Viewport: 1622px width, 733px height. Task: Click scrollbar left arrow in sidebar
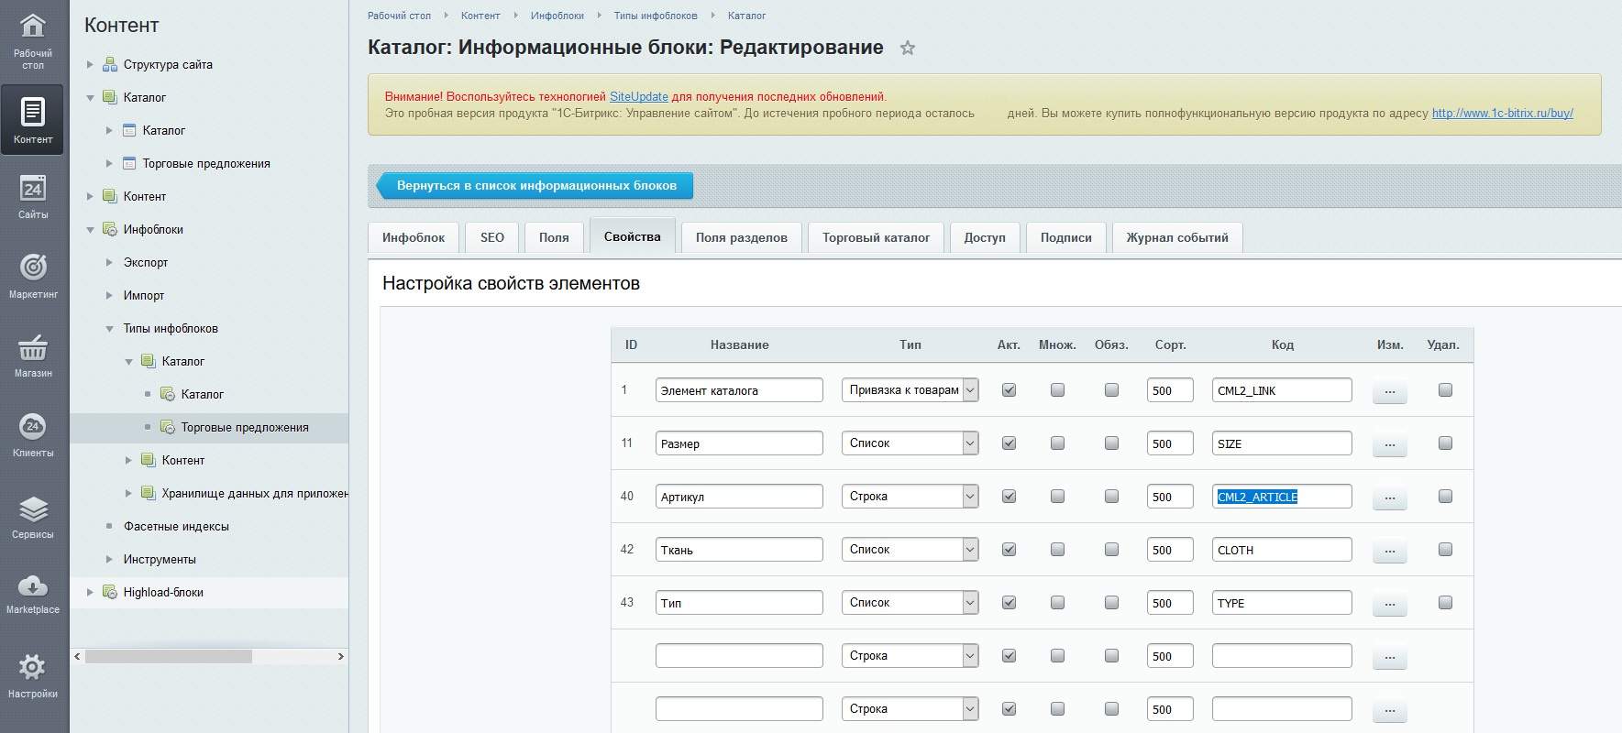point(77,656)
